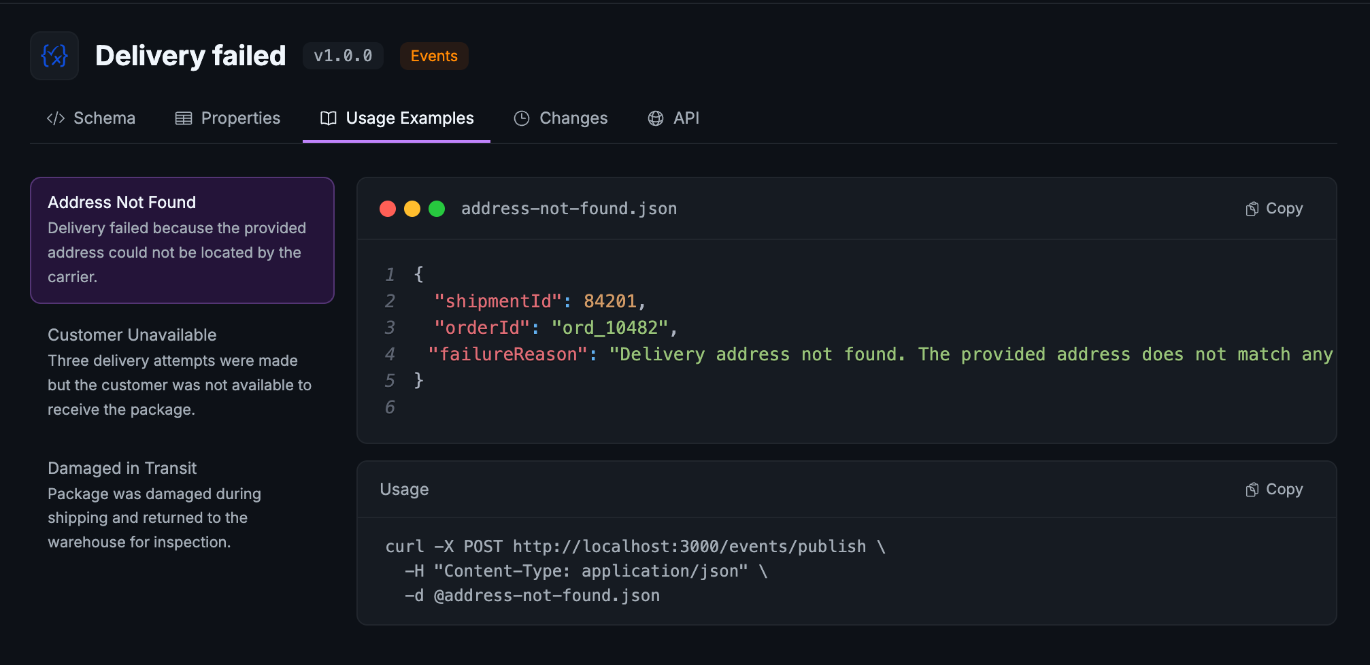Click the v1.0.0 version badge

343,56
